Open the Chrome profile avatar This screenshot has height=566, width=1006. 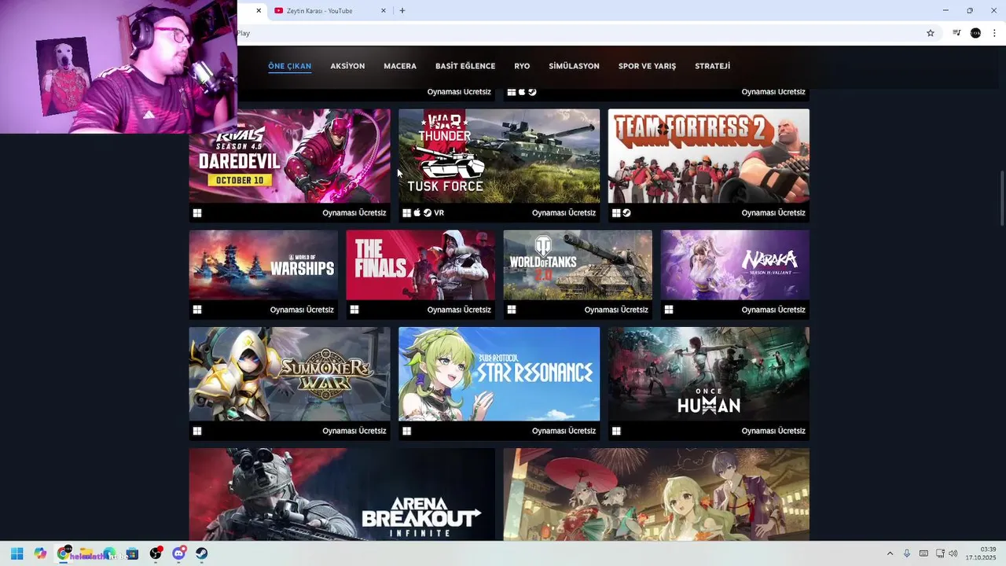(x=975, y=33)
